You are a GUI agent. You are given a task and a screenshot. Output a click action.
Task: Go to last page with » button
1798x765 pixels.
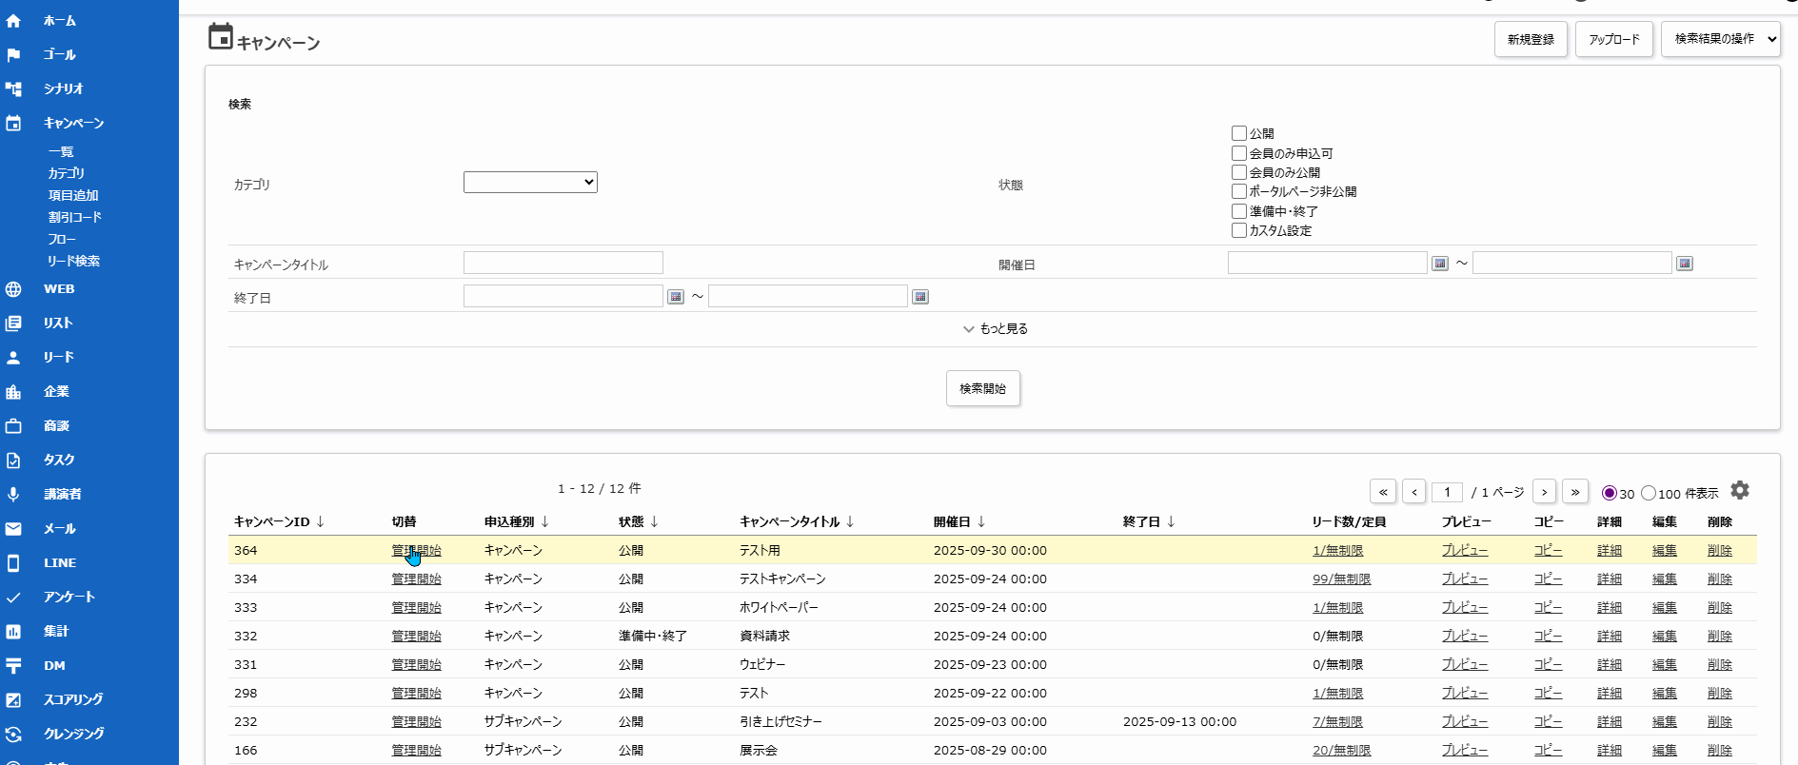tap(1575, 492)
